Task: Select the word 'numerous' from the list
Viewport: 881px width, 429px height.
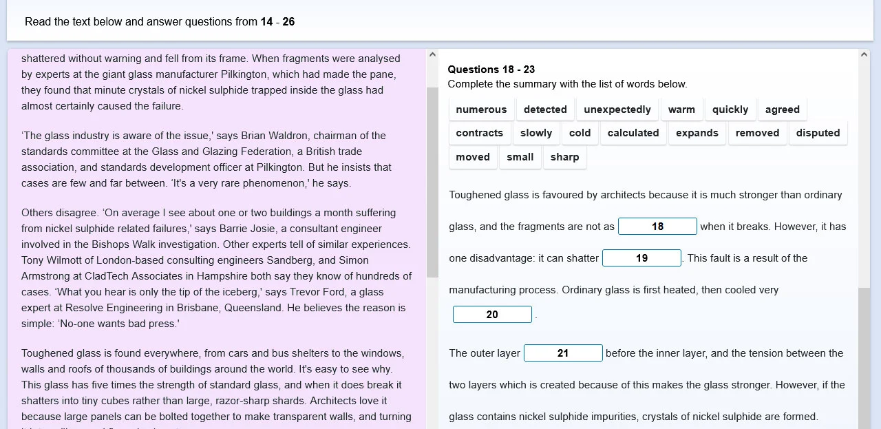Action: tap(481, 109)
